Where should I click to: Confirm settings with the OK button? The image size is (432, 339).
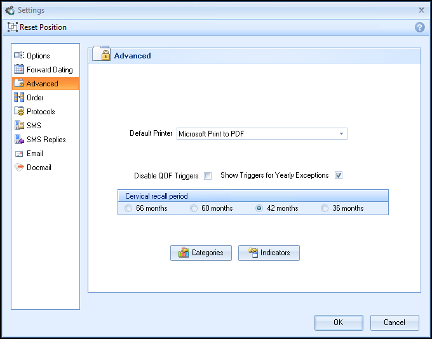point(339,322)
